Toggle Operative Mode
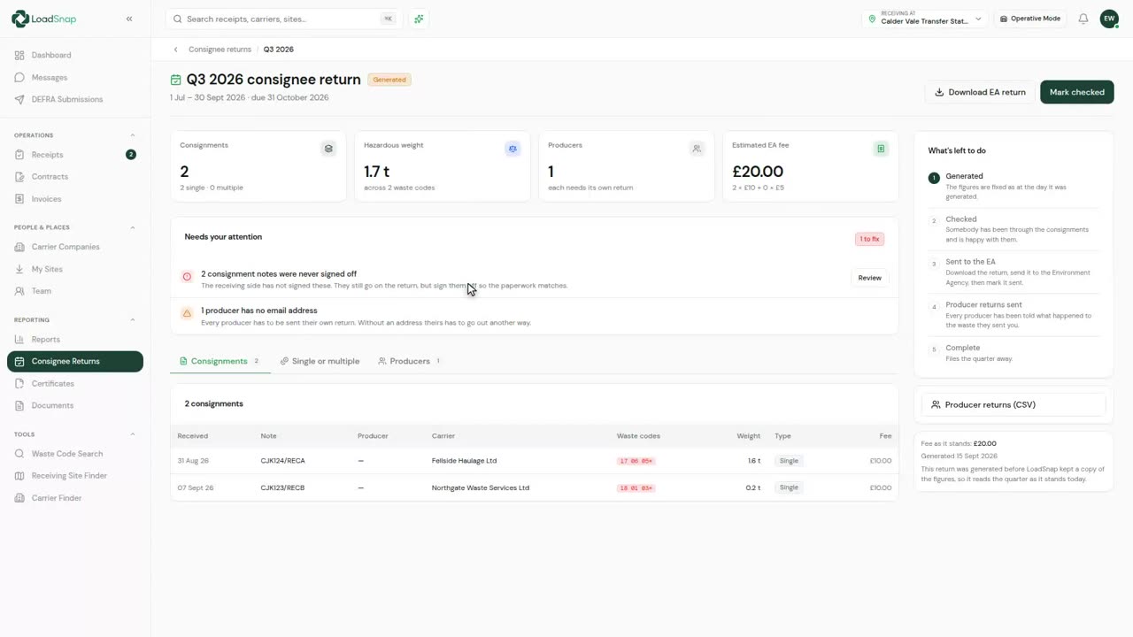The width and height of the screenshot is (1133, 637). pos(1029,19)
